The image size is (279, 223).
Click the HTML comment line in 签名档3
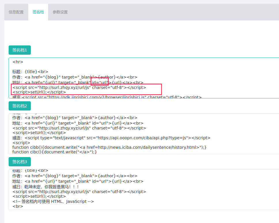(x=53, y=201)
